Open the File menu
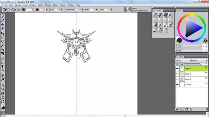 [x=6, y=5]
